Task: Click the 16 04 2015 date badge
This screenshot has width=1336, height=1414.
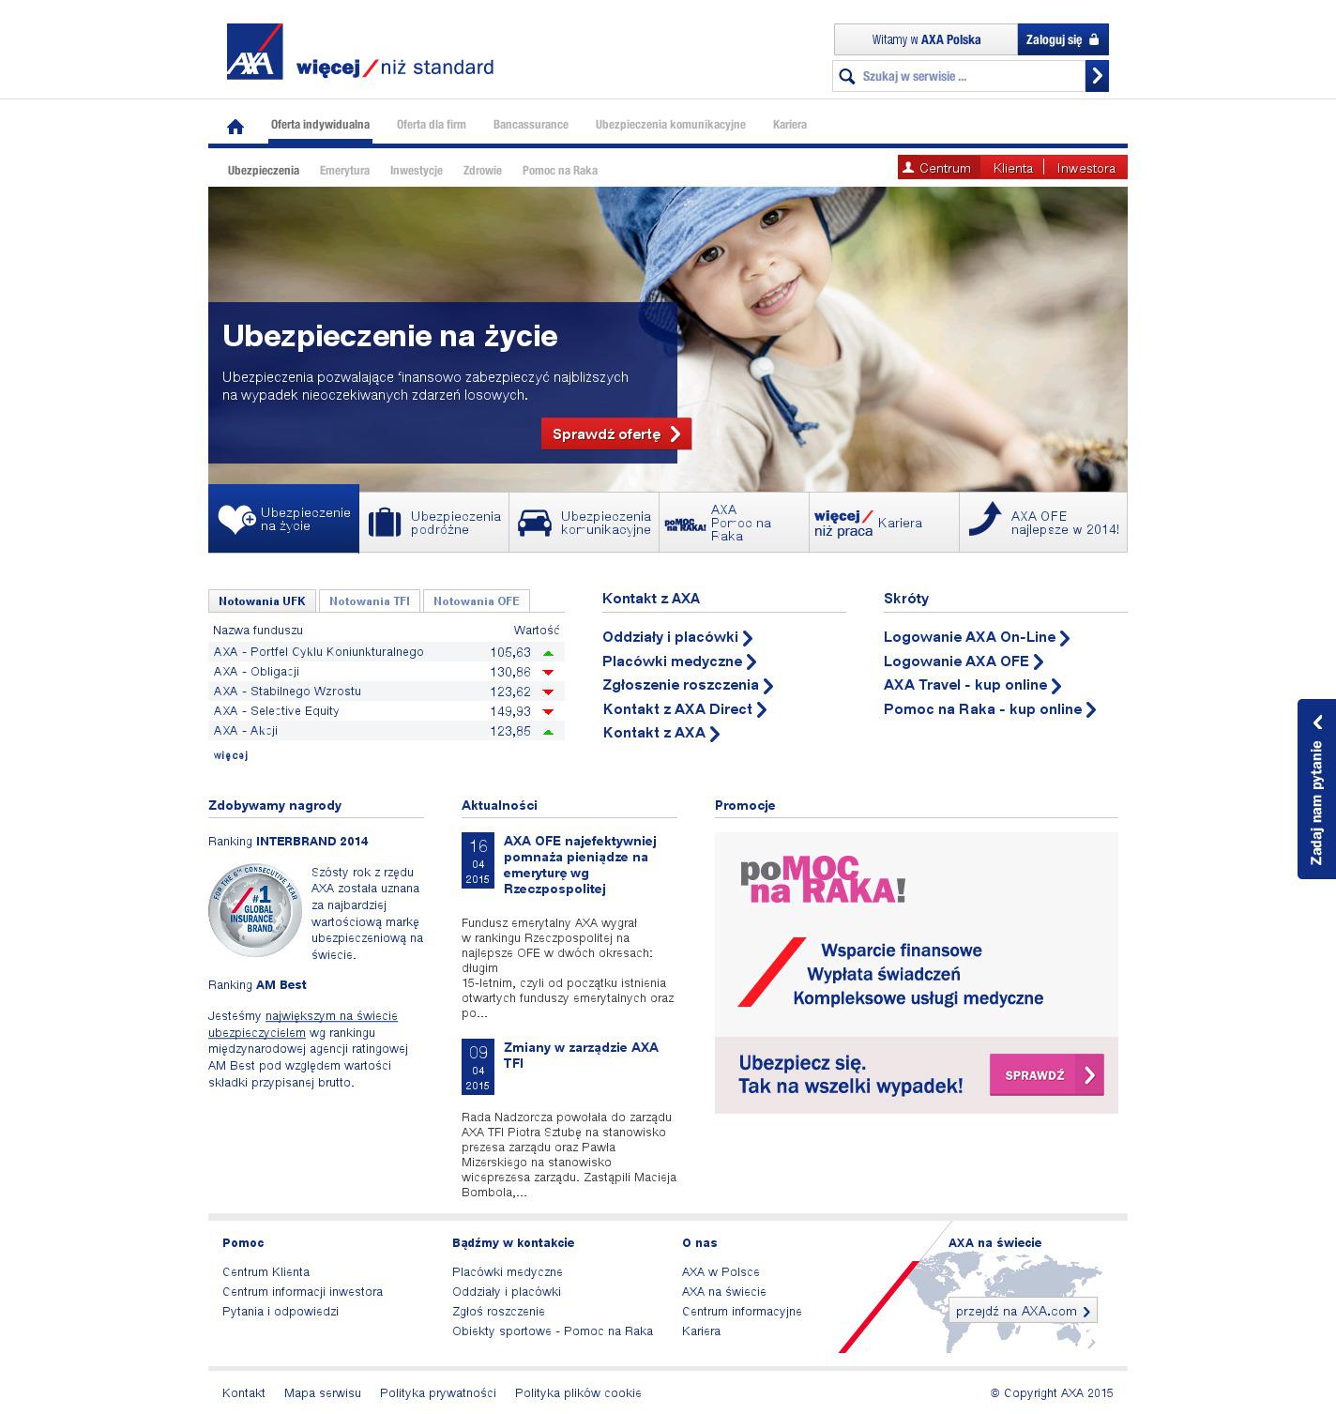Action: click(x=478, y=859)
